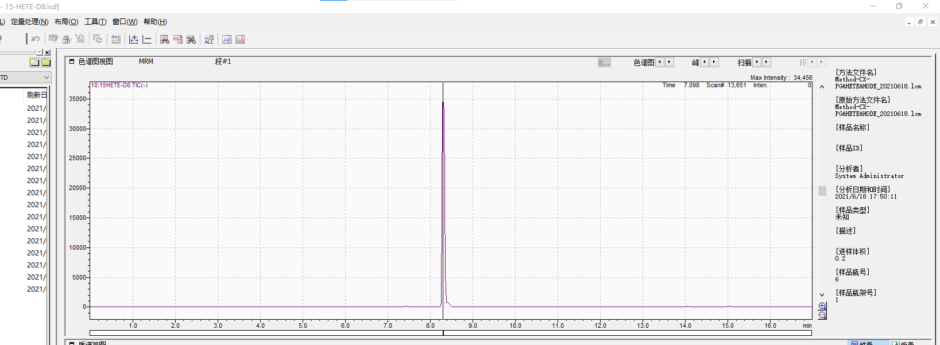Viewport: 940px width, 345px height.
Task: Expand the TD combo box in left panel
Action: coord(47,77)
